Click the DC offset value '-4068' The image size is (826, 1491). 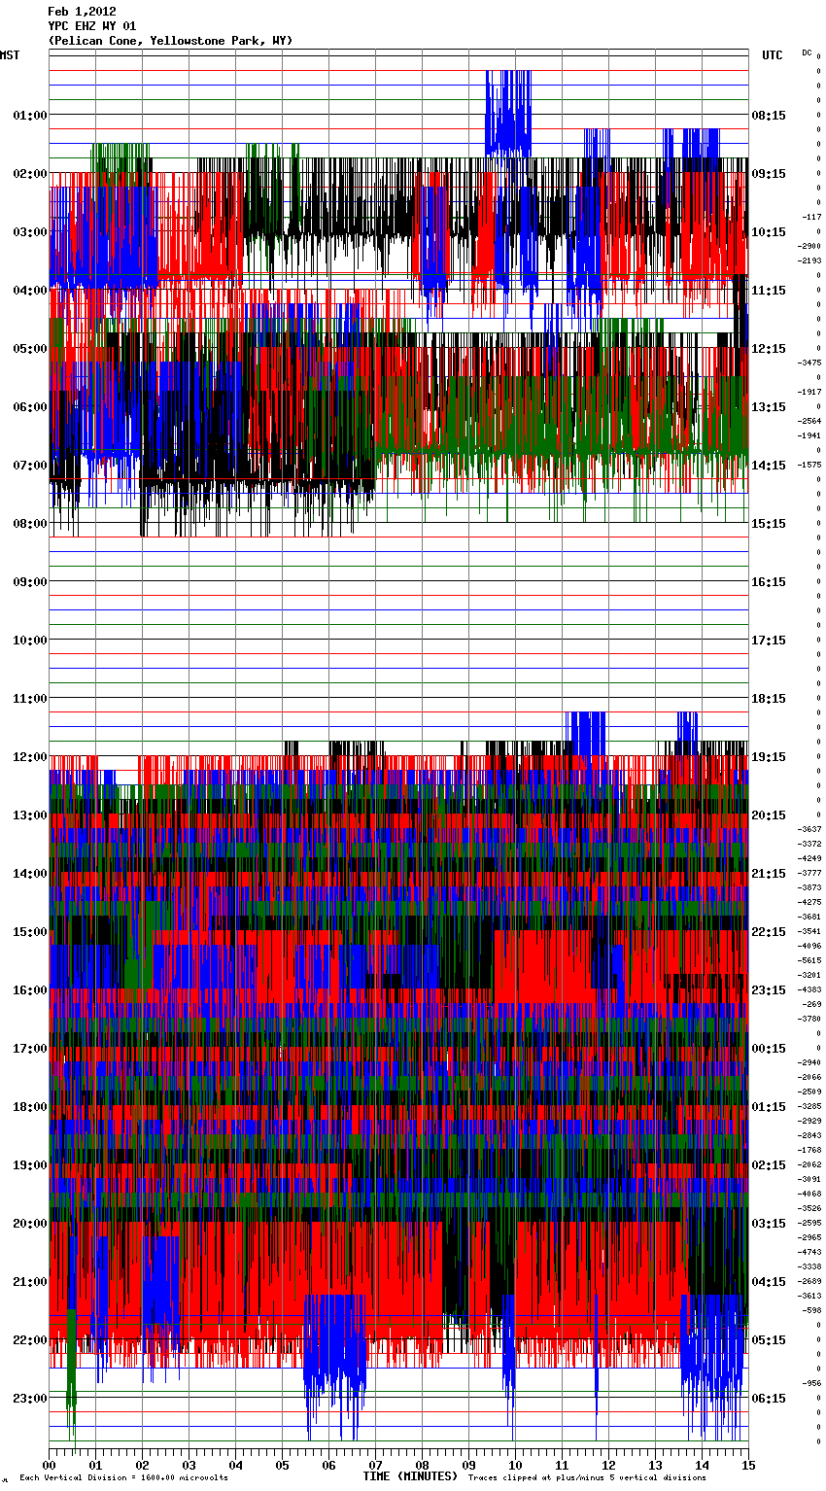coord(809,1194)
